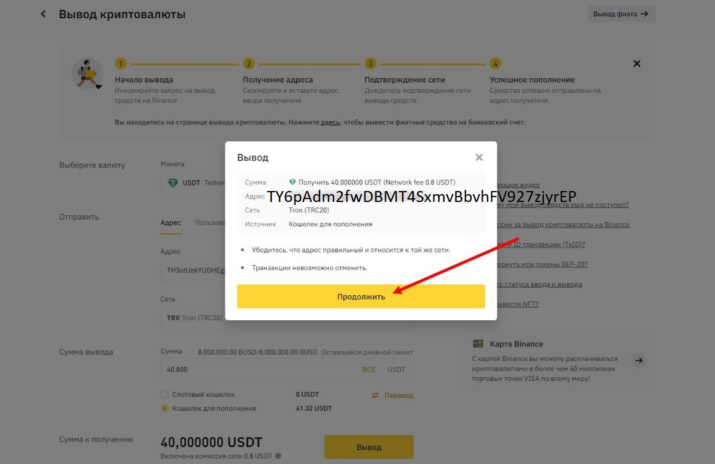The height and width of the screenshot is (464, 715).
Task: Click the transfer arrows icon beside Перевод
Action: (375, 395)
